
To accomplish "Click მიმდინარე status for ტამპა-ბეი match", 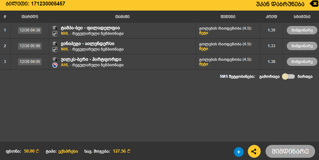I will (x=302, y=30).
